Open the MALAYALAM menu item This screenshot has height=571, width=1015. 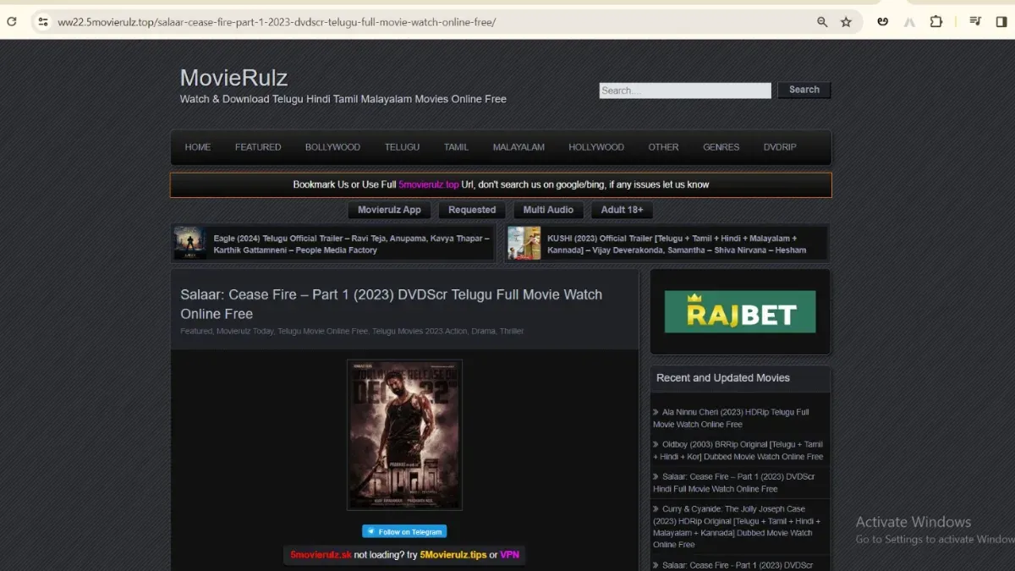518,147
